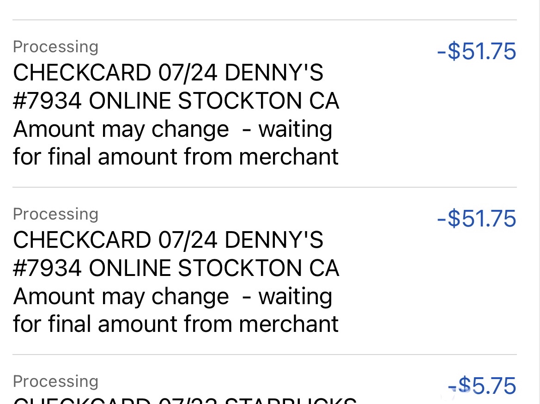Tap the -$5.75 amount
Screen dimensions: 540x404
pos(482,386)
